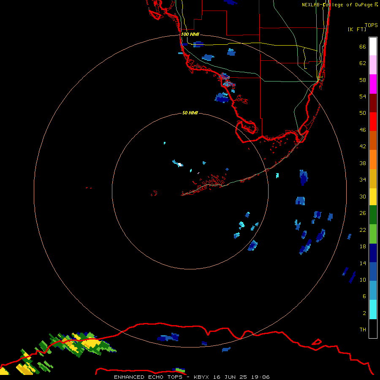Click the 18 legend value
This screenshot has width=380, height=380.
[x=363, y=247]
